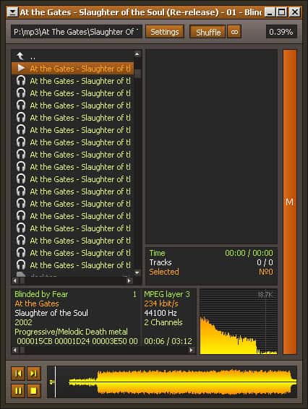This screenshot has height=409, width=308.
Task: Open the Settings dialog
Action: pyautogui.click(x=165, y=32)
